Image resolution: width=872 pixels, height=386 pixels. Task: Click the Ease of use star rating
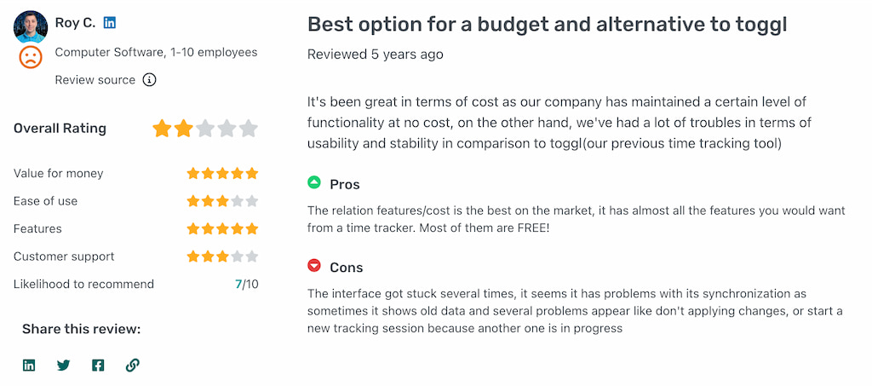pos(222,201)
